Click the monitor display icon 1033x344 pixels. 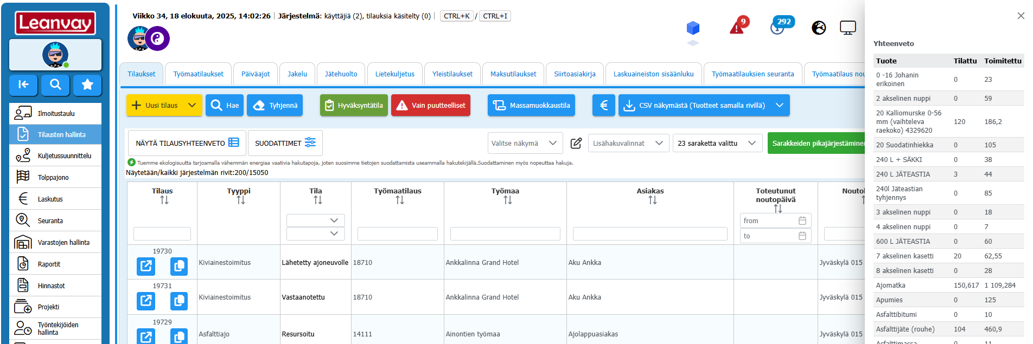[847, 28]
